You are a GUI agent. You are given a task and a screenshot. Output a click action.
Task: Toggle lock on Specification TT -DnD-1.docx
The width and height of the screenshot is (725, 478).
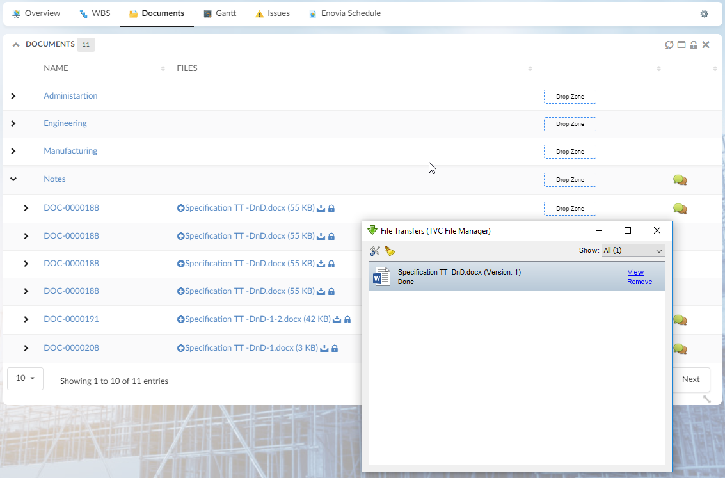[335, 348]
